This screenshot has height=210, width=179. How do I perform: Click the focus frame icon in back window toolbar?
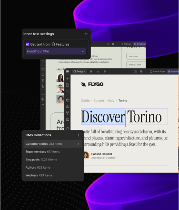click(x=108, y=44)
